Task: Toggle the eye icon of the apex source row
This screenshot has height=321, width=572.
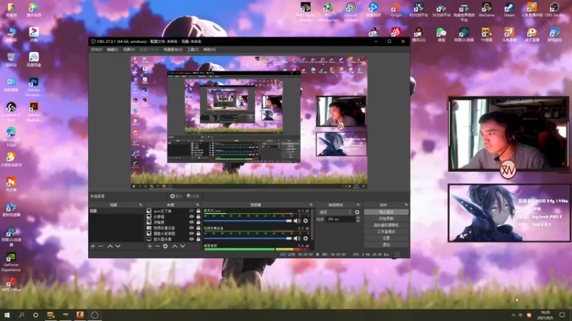Action: pyautogui.click(x=192, y=210)
